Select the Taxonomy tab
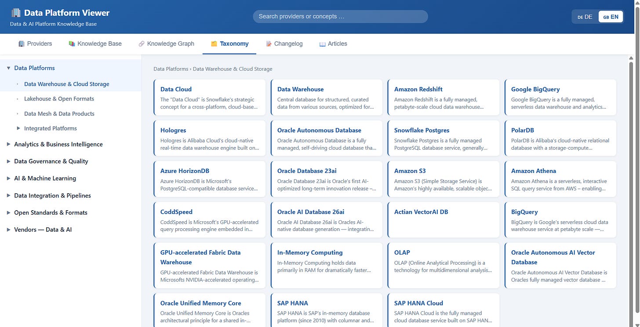 point(229,44)
